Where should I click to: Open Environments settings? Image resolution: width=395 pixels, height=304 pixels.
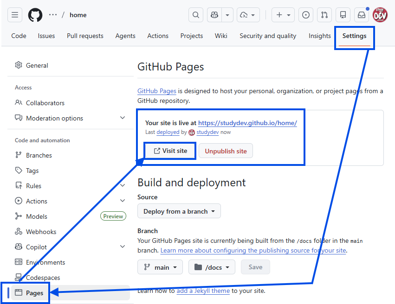[x=45, y=262]
